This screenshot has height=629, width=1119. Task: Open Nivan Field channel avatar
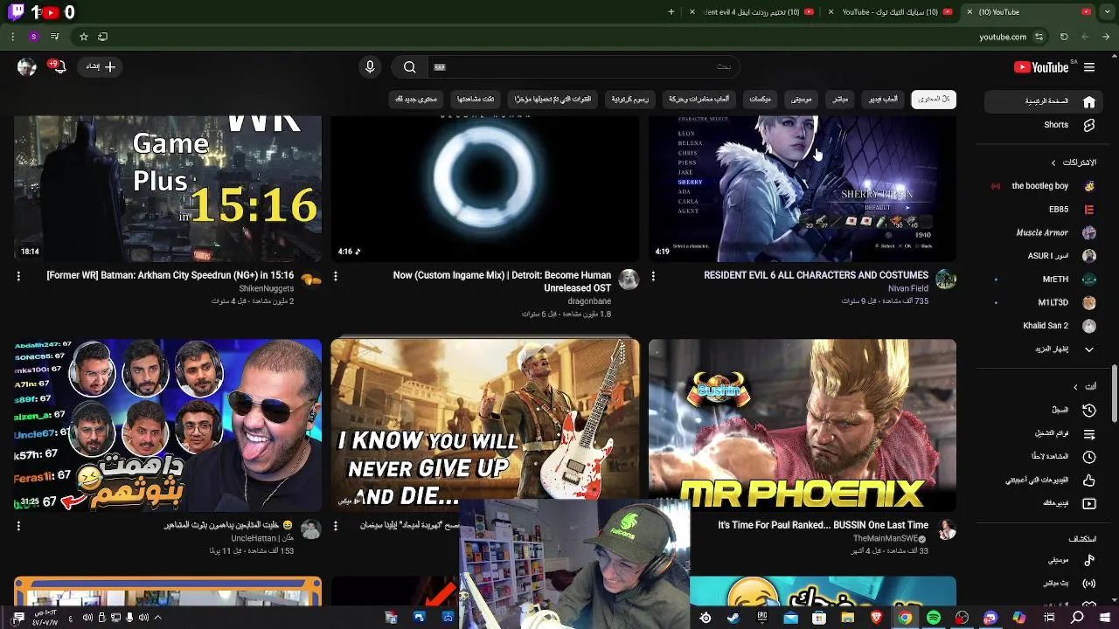(x=946, y=280)
